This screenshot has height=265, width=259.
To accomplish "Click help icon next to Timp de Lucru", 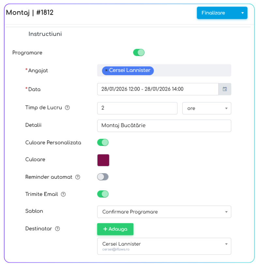I will pos(67,108).
